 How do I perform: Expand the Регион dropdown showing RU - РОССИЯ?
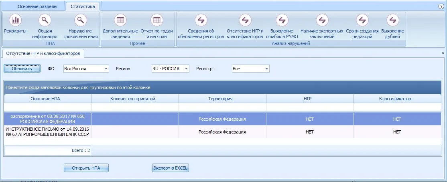click(x=186, y=69)
